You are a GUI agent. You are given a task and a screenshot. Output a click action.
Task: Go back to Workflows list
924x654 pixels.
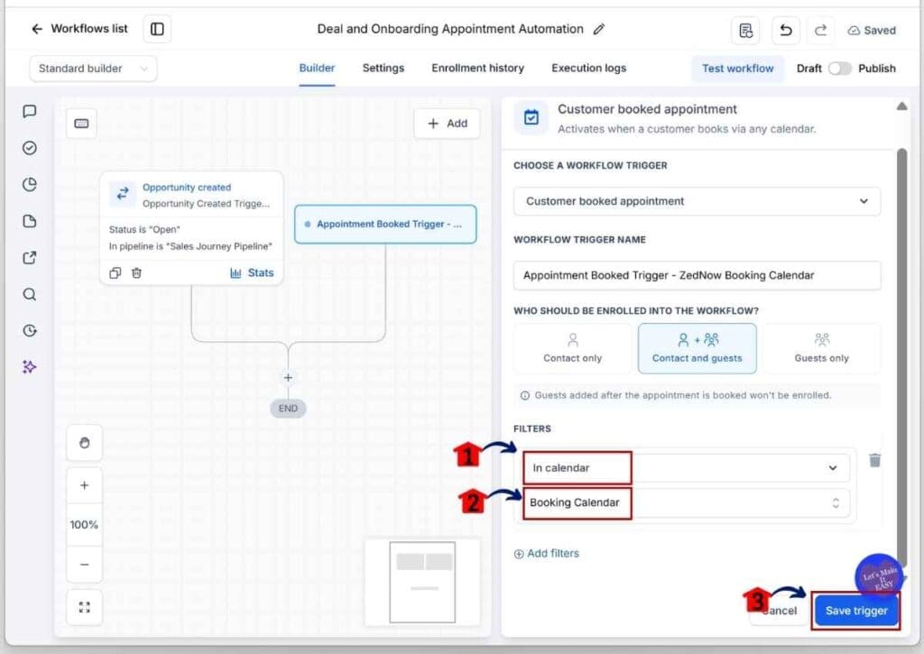(x=79, y=29)
